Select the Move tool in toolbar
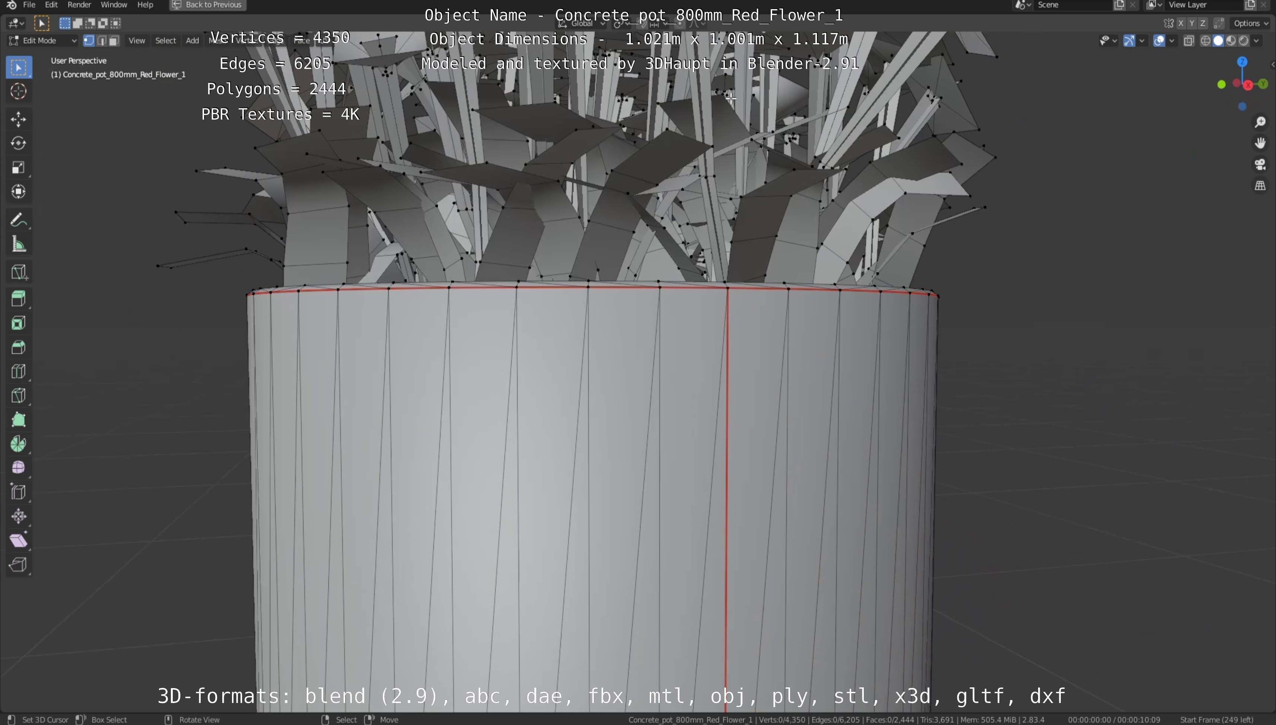The width and height of the screenshot is (1276, 725). [18, 119]
